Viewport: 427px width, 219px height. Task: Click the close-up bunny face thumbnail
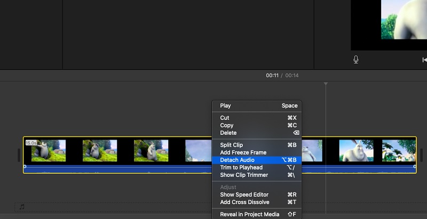(356, 150)
